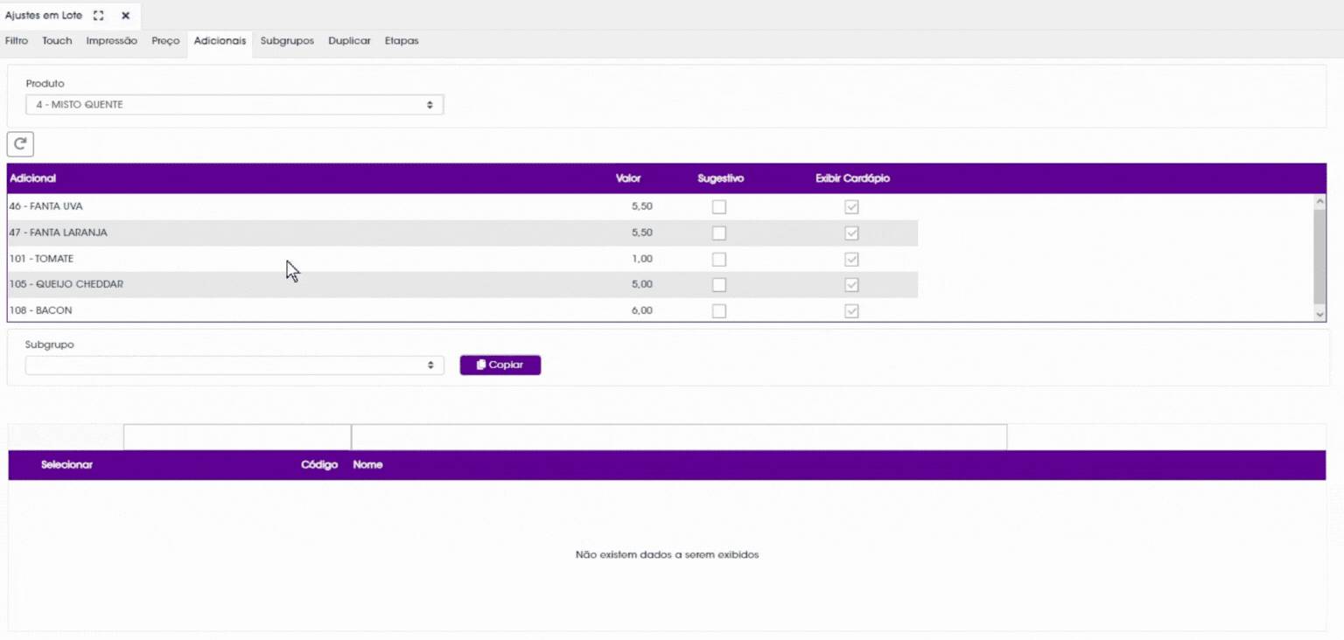
Task: Click the fullscreen icon next to Ajustes em Lote
Action: [99, 16]
